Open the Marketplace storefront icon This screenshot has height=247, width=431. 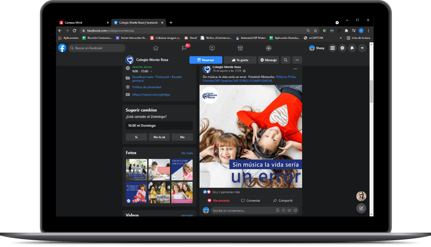(x=240, y=48)
